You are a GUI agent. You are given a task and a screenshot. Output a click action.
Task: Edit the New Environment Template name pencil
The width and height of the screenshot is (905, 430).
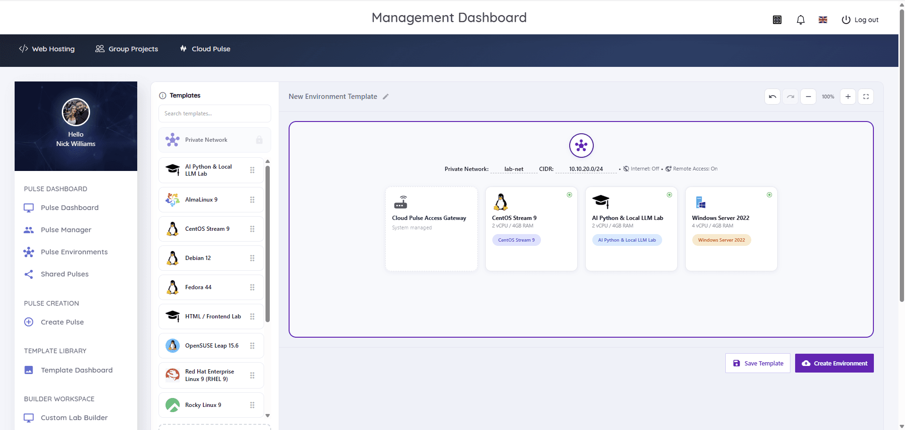click(x=386, y=97)
